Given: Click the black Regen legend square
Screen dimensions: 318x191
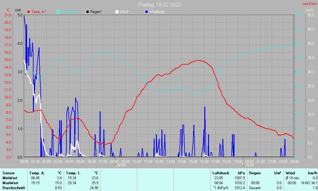Looking at the screenshot, I should pos(88,12).
